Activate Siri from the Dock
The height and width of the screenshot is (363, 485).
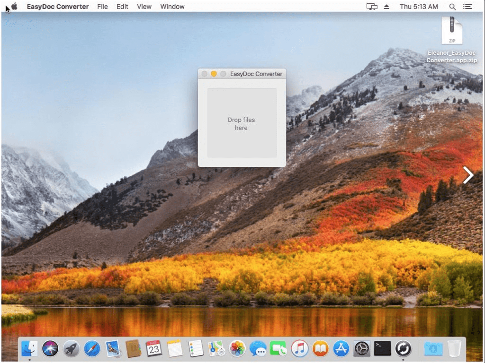50,349
